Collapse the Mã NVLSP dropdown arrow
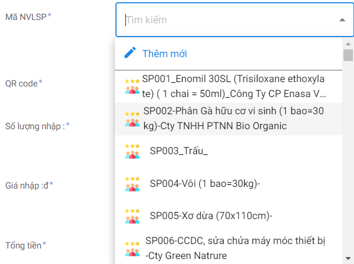354x264 pixels. tap(342, 20)
